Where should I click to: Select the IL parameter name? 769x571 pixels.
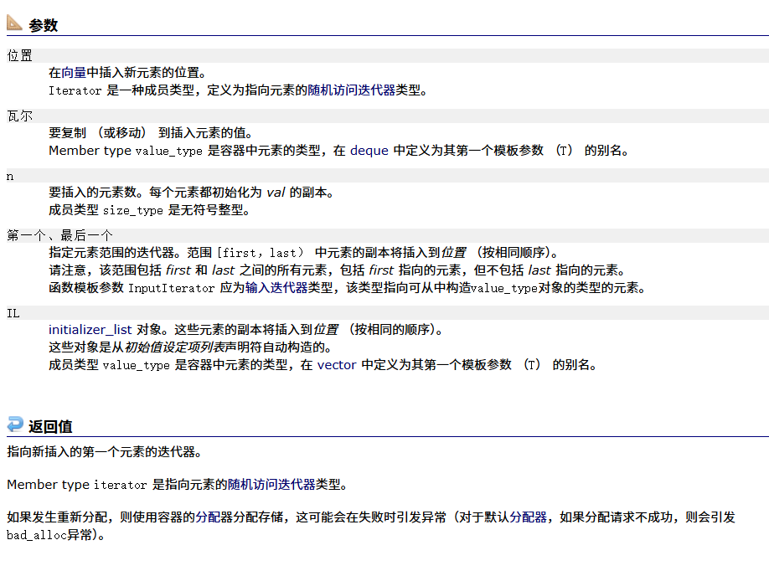pyautogui.click(x=13, y=313)
